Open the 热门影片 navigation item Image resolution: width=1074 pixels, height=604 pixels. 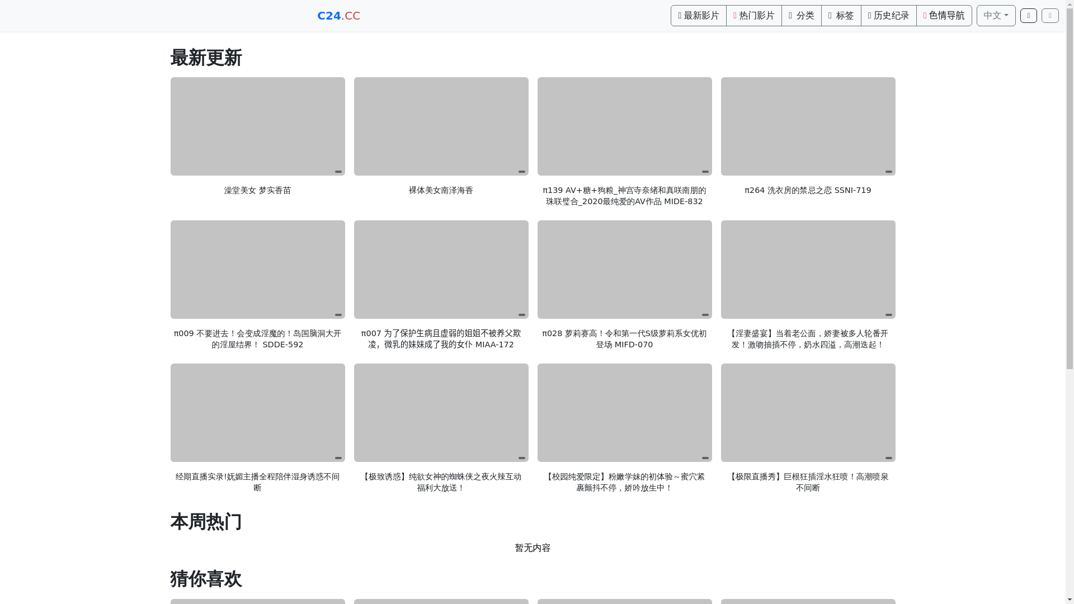coord(754,16)
